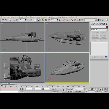Click the MeshSmooth modifier button
Screen dimensions: 109x109
95,38
